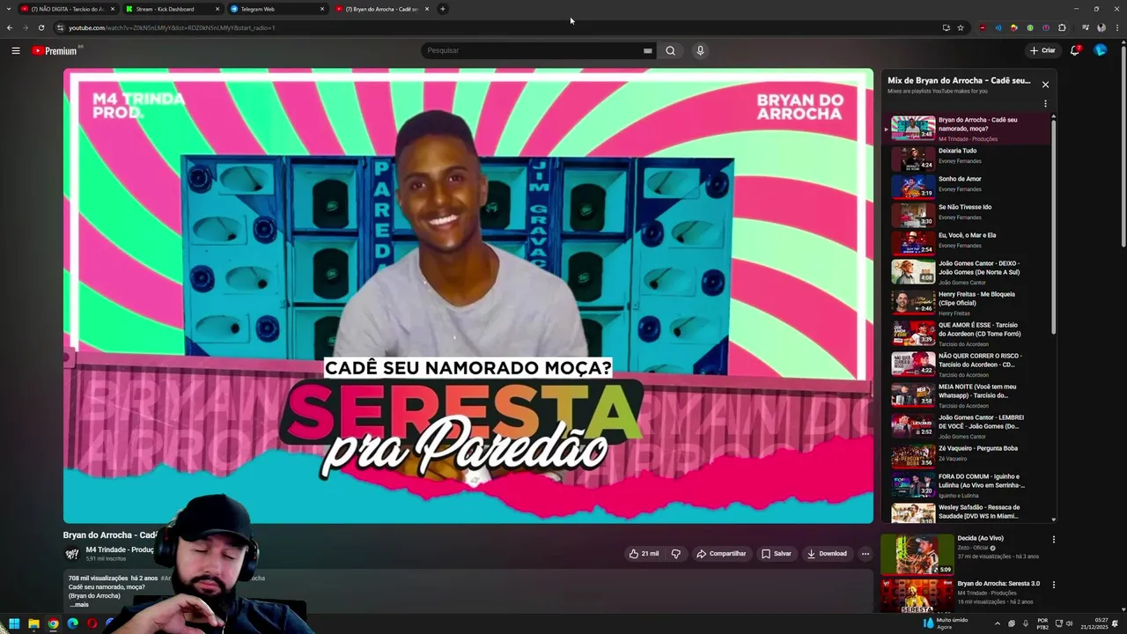Reload the page in the browser
Viewport: 1127px width, 634px height.
[x=41, y=27]
